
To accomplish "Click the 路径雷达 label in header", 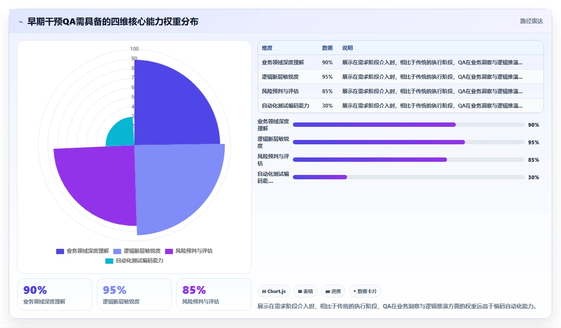I will 532,21.
